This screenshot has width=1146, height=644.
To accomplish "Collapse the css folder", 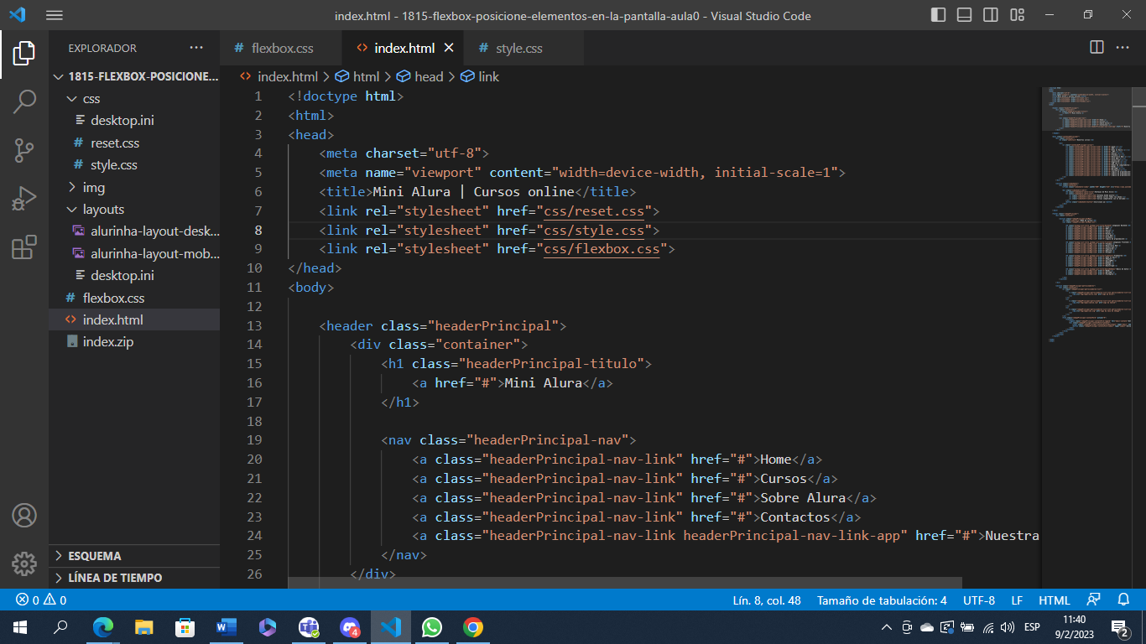I will click(x=134, y=98).
